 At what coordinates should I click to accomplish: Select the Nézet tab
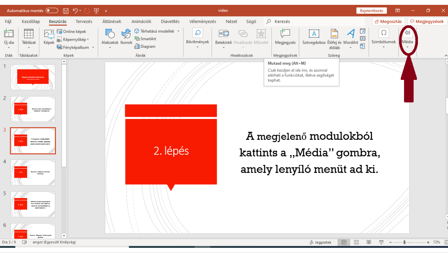click(231, 21)
